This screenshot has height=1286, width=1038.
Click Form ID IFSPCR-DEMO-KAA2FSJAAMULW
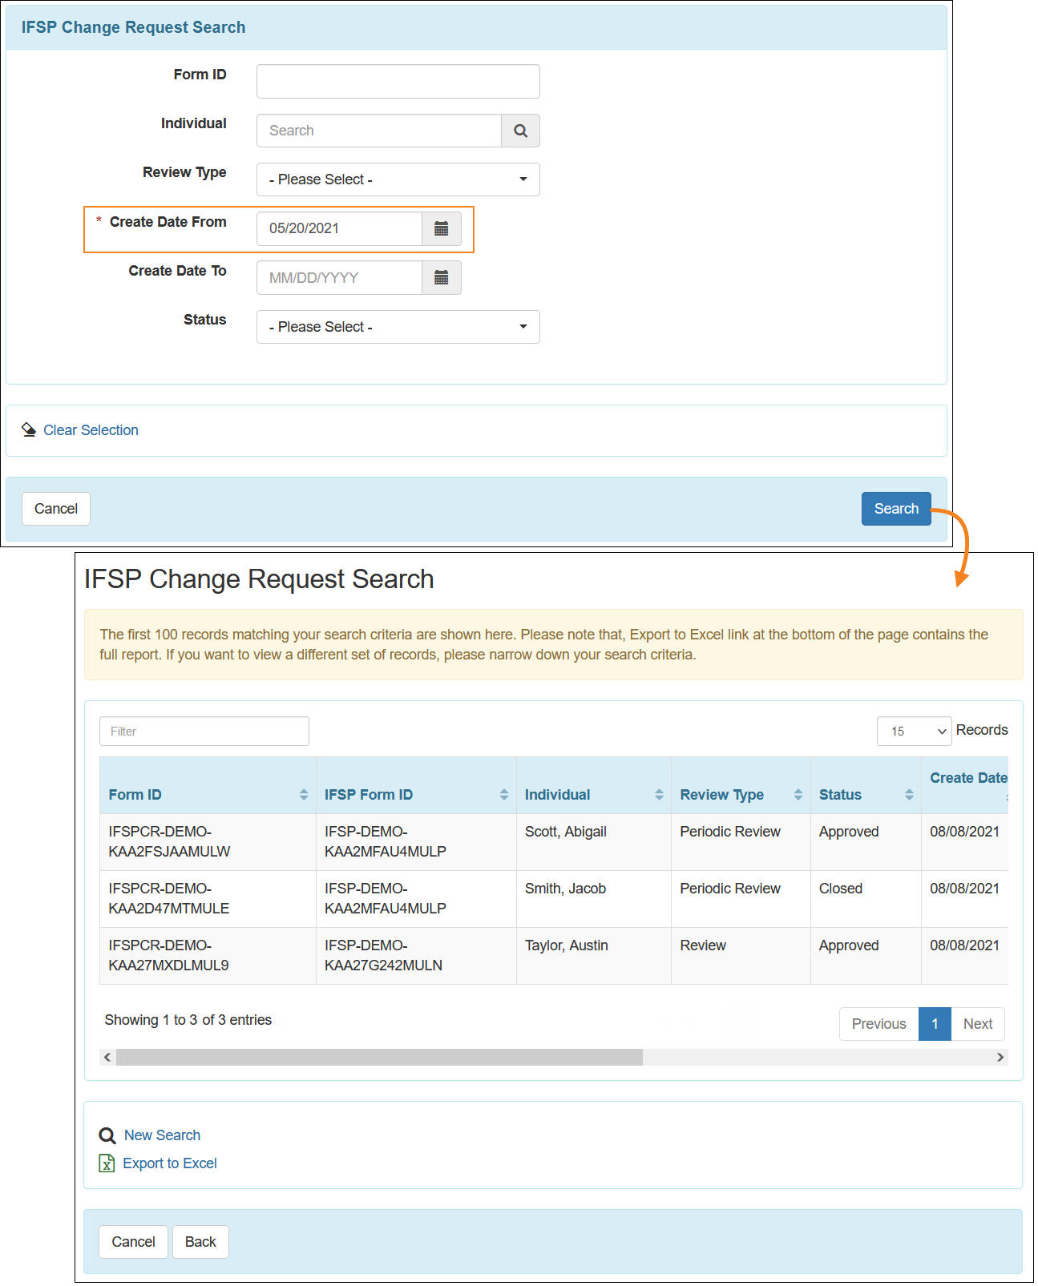point(169,842)
